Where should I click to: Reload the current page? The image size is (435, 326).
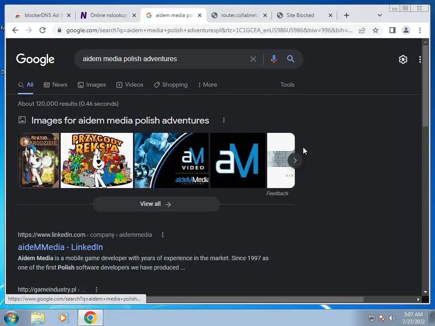(42, 30)
